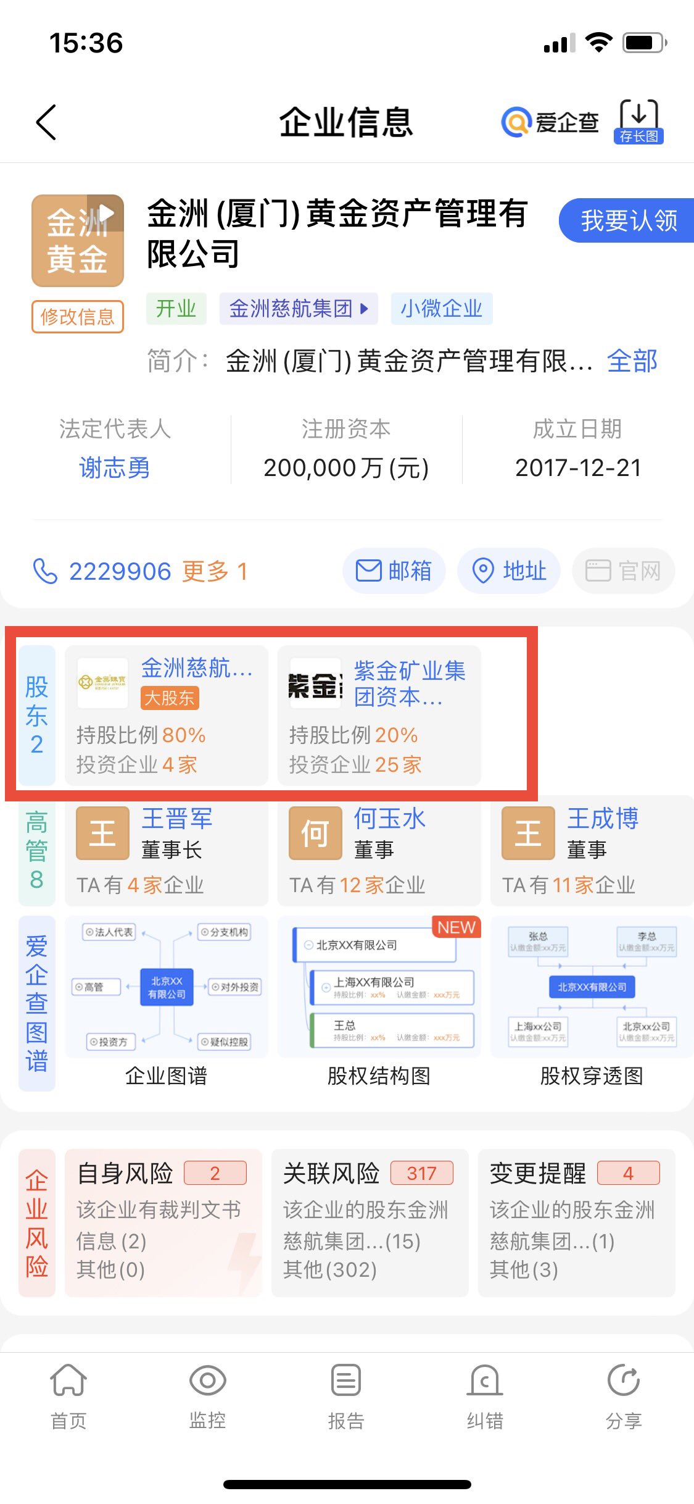Open the 邮箱 email button

tap(394, 570)
